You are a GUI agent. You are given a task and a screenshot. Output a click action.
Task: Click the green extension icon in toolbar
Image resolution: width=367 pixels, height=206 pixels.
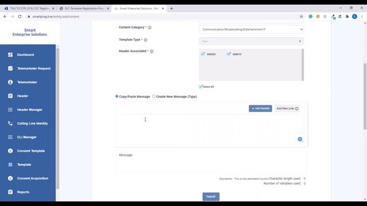(x=310, y=17)
